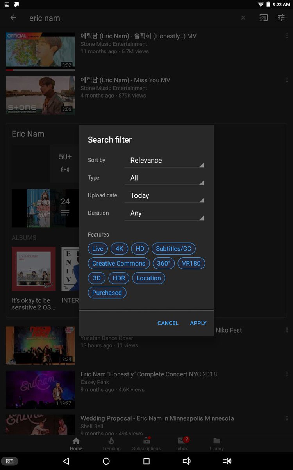The width and height of the screenshot is (293, 470).
Task: Open more options for the Miss You MV video
Action: pyautogui.click(x=287, y=80)
